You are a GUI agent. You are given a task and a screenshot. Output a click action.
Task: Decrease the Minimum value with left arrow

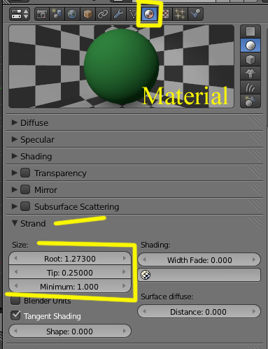coord(15,286)
